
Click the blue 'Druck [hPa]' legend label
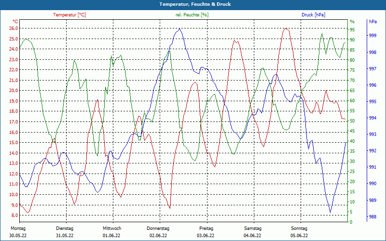point(313,15)
